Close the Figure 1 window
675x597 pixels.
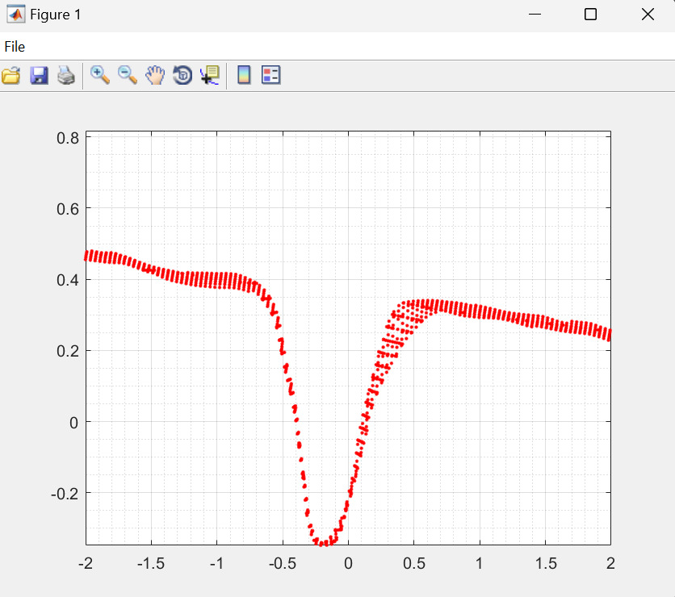coord(648,15)
